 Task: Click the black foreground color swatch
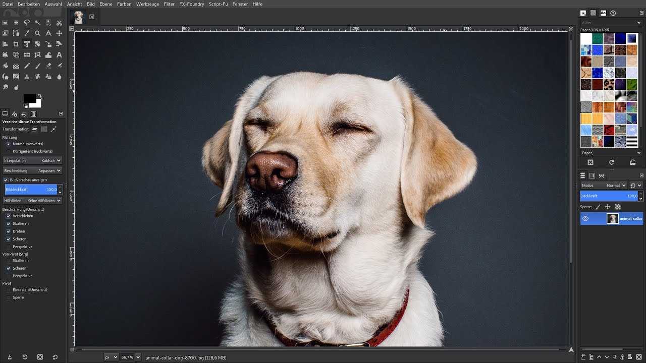pos(29,98)
